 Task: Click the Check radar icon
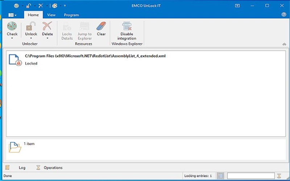[x=12, y=26]
